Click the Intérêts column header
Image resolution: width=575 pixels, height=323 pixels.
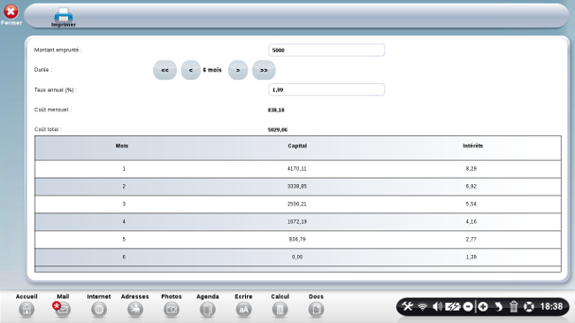(x=472, y=146)
